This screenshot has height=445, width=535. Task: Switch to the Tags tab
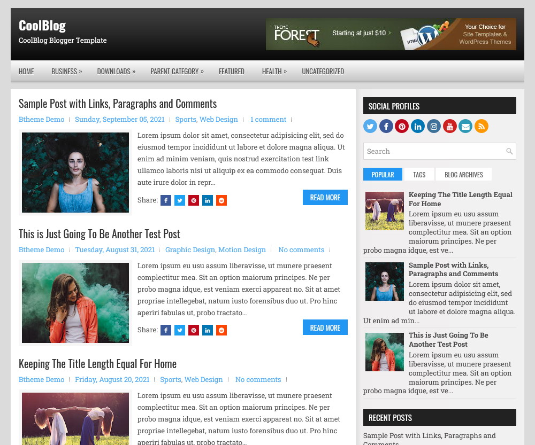[419, 174]
